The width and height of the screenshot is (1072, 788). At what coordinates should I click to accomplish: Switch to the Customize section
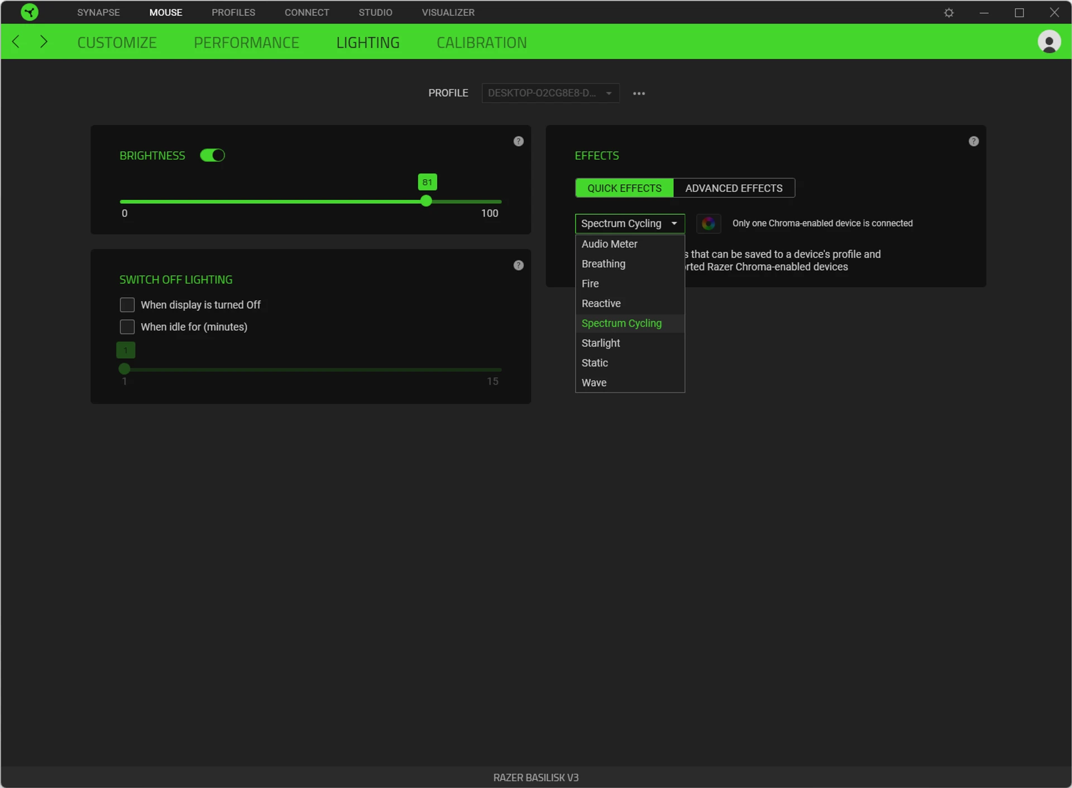(x=117, y=42)
